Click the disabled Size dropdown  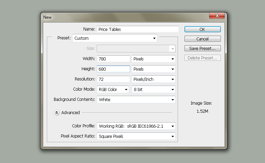click(136, 49)
